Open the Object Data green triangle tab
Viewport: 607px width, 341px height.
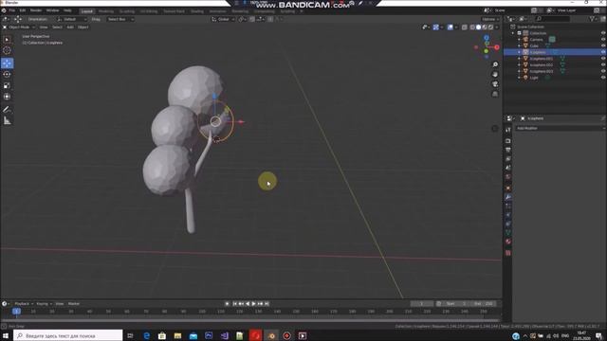coord(508,233)
